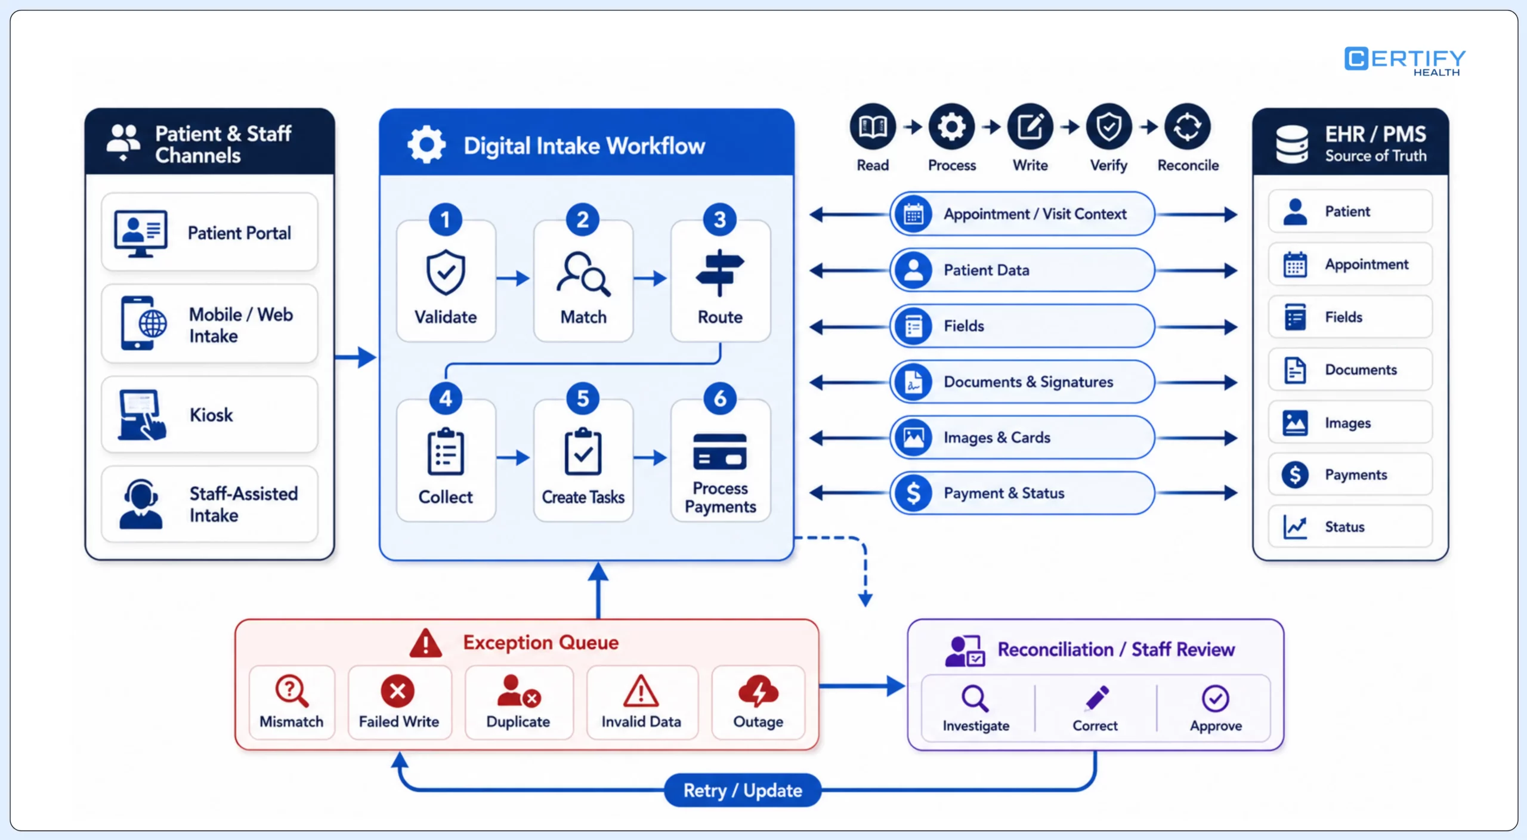The width and height of the screenshot is (1527, 840).
Task: Click the Fields pill in data flow
Action: (x=1022, y=326)
